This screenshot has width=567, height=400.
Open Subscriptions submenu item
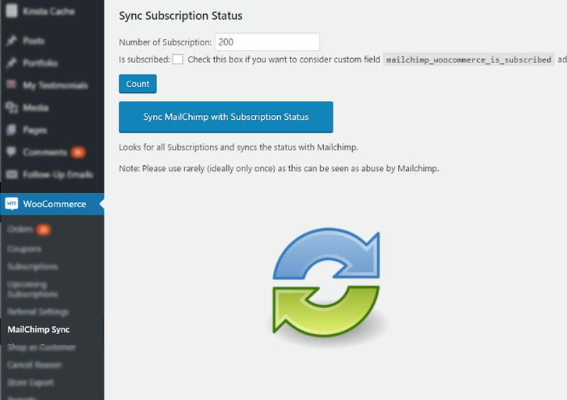33,267
